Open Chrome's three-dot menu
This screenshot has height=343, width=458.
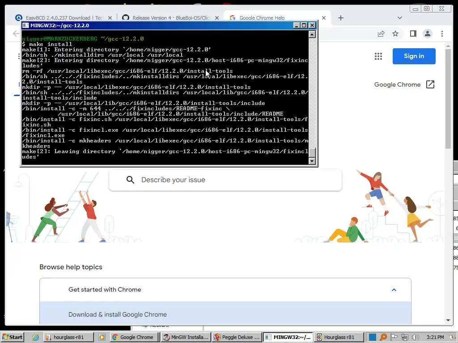click(442, 33)
